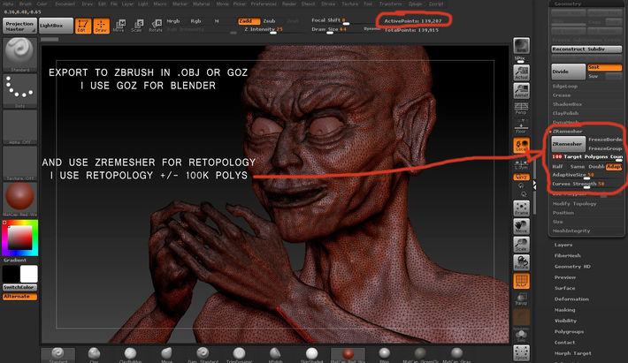Select the Move transform icon

119,24
